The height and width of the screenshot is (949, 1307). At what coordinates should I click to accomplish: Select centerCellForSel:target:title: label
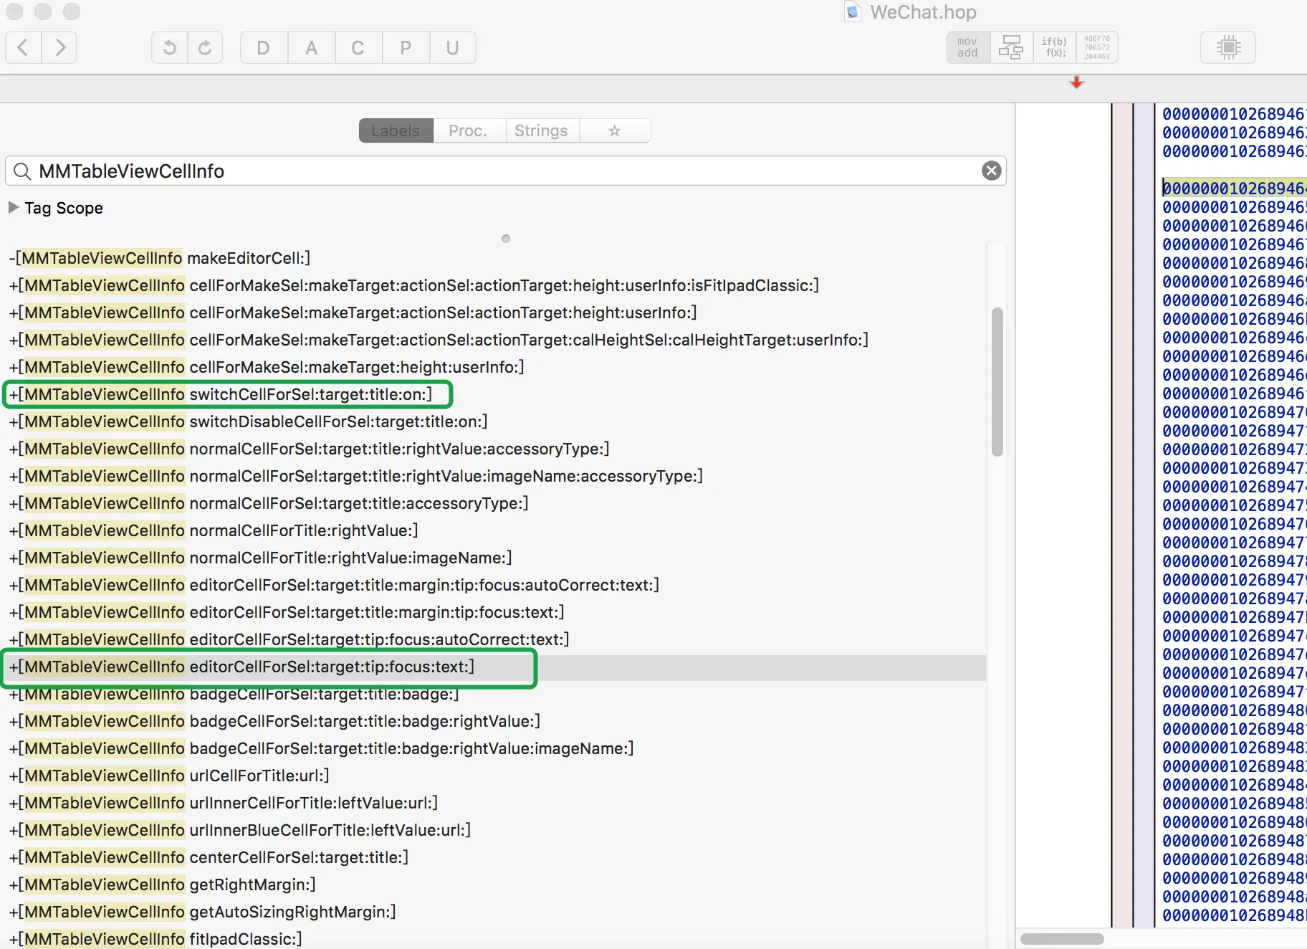(x=209, y=857)
